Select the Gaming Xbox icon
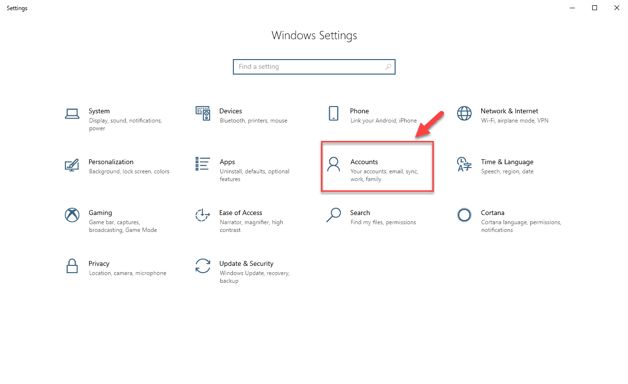 pos(72,215)
